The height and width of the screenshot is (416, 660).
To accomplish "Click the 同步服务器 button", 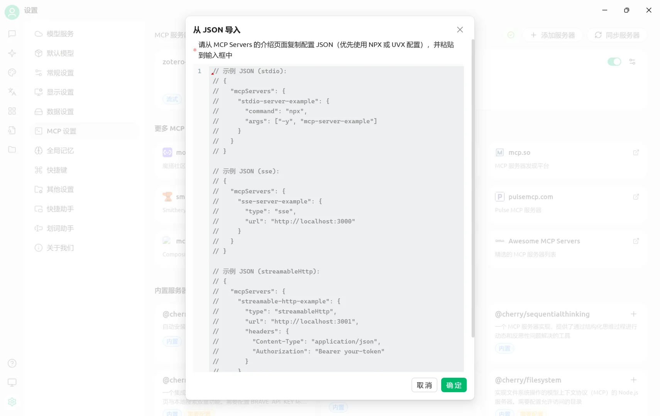I will coord(617,35).
